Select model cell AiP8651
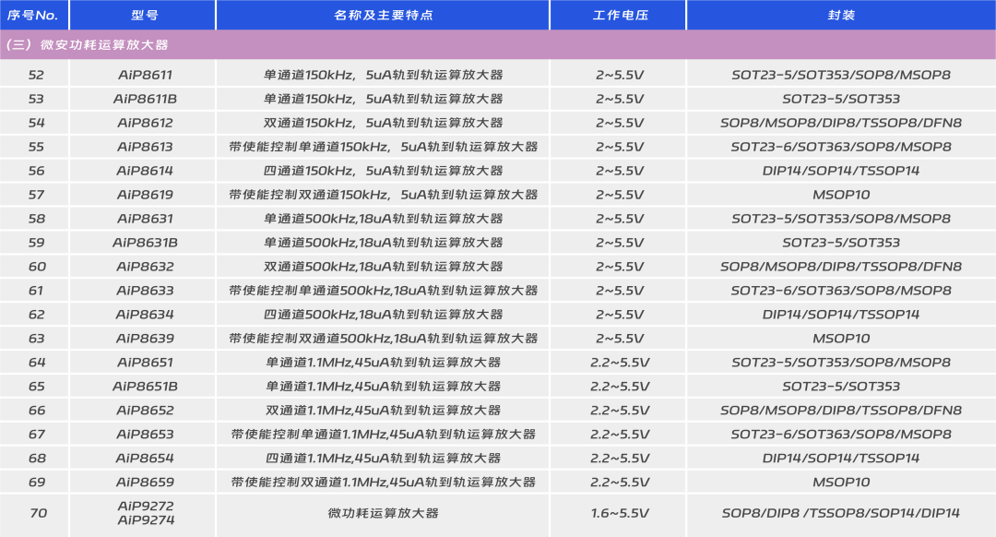 click(145, 363)
